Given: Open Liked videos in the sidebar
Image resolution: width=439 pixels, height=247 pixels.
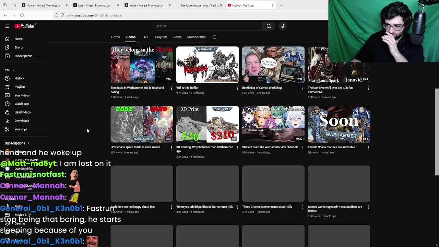Looking at the screenshot, I should [22, 112].
